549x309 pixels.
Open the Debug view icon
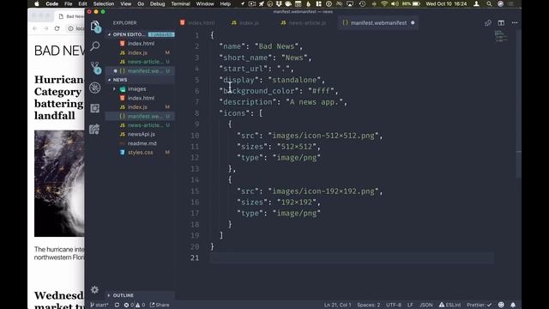pyautogui.click(x=95, y=88)
